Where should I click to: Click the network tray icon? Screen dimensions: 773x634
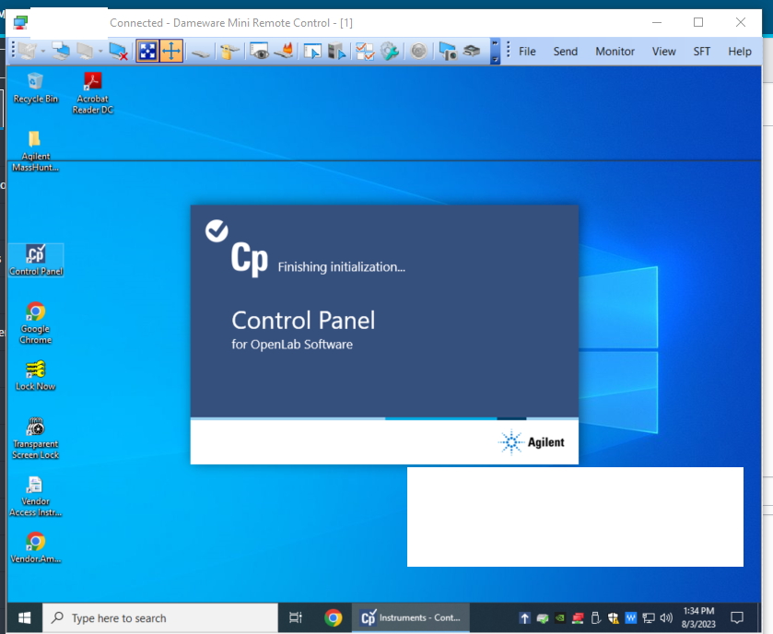[x=649, y=617]
